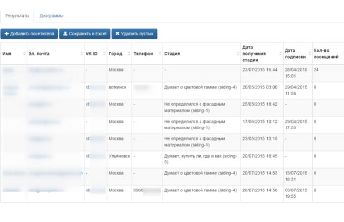The width and height of the screenshot is (344, 222).
Task: Sort by Дата подписки column header
Action: tap(294, 53)
